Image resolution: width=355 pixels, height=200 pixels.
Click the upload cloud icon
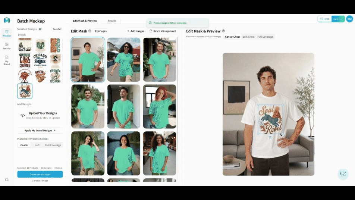(22, 115)
